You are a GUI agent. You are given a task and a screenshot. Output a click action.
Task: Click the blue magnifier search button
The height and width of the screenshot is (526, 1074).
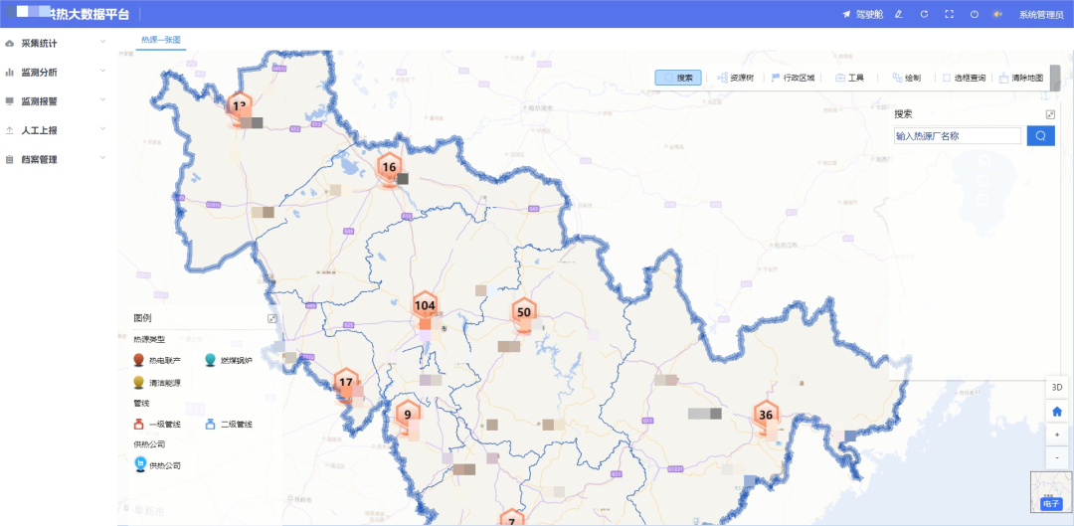click(x=1040, y=135)
